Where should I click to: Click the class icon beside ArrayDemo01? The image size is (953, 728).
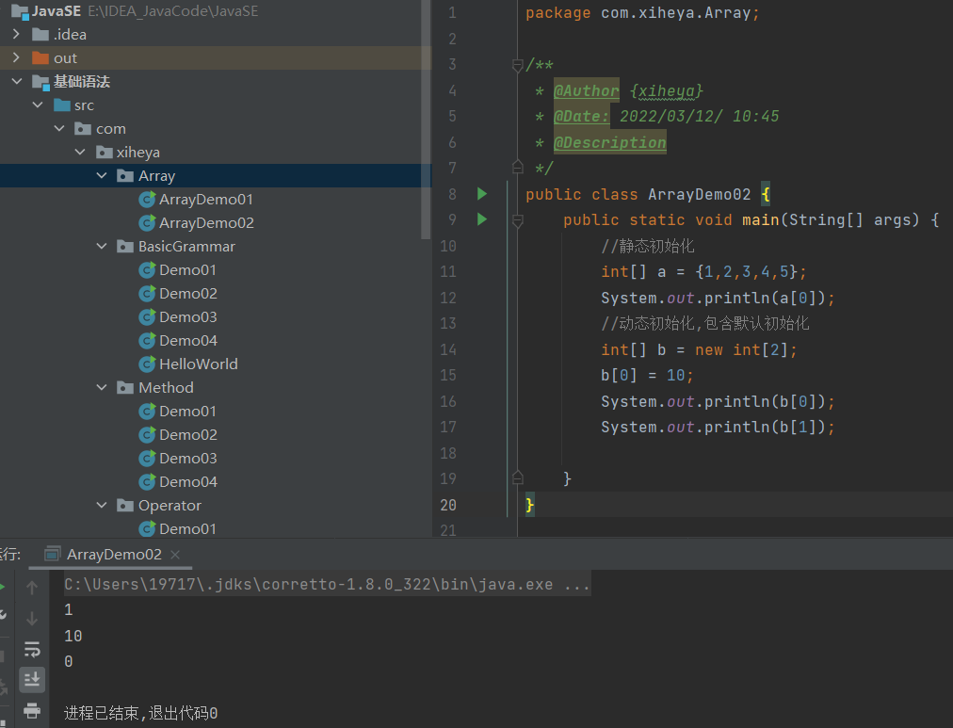[147, 200]
